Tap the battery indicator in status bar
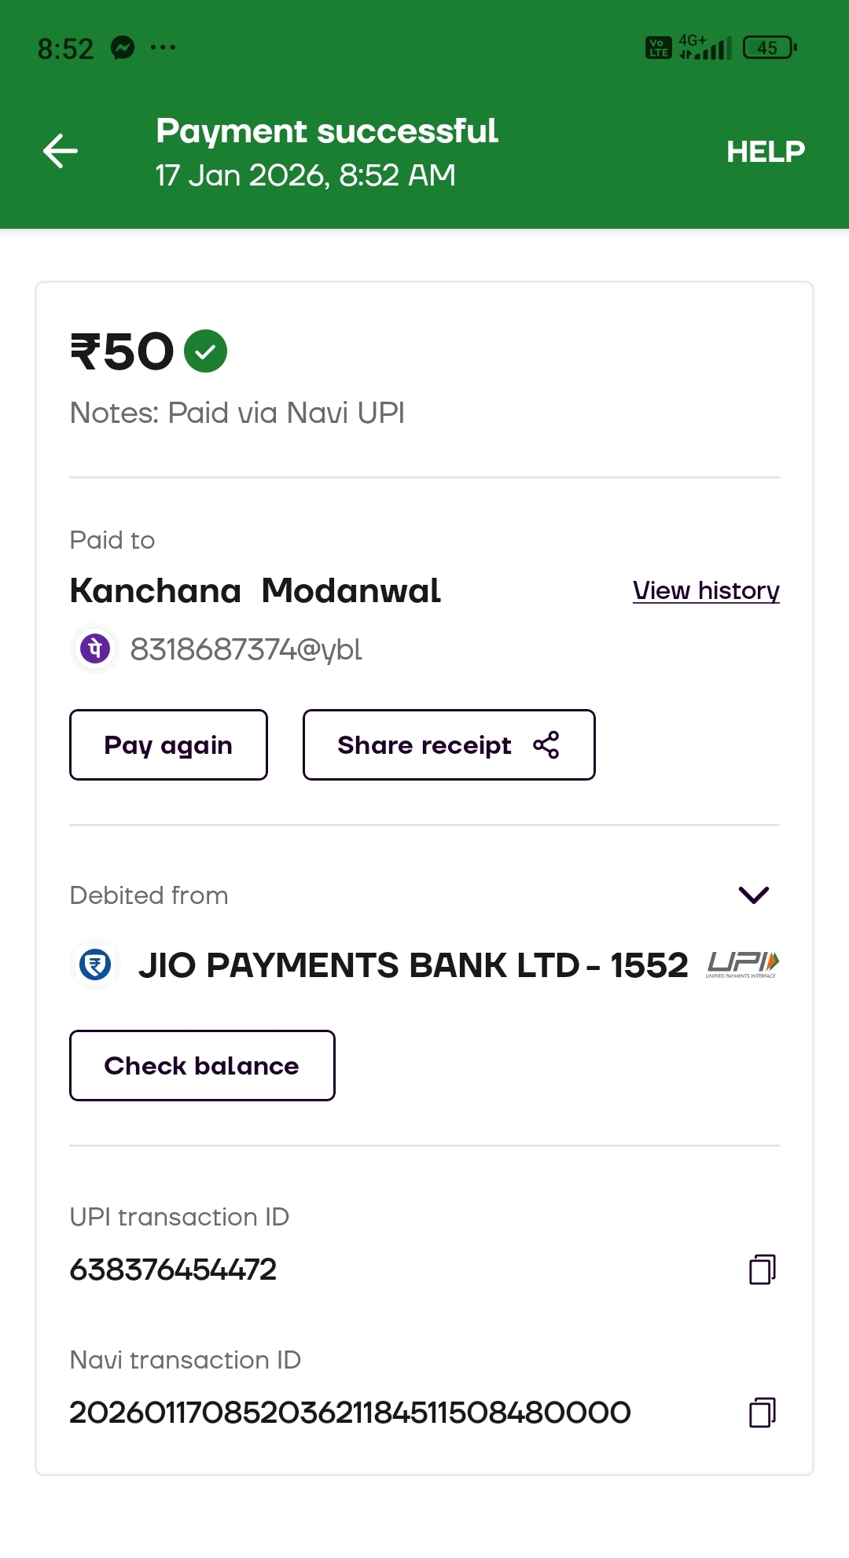849x1558 pixels. pyautogui.click(x=770, y=48)
